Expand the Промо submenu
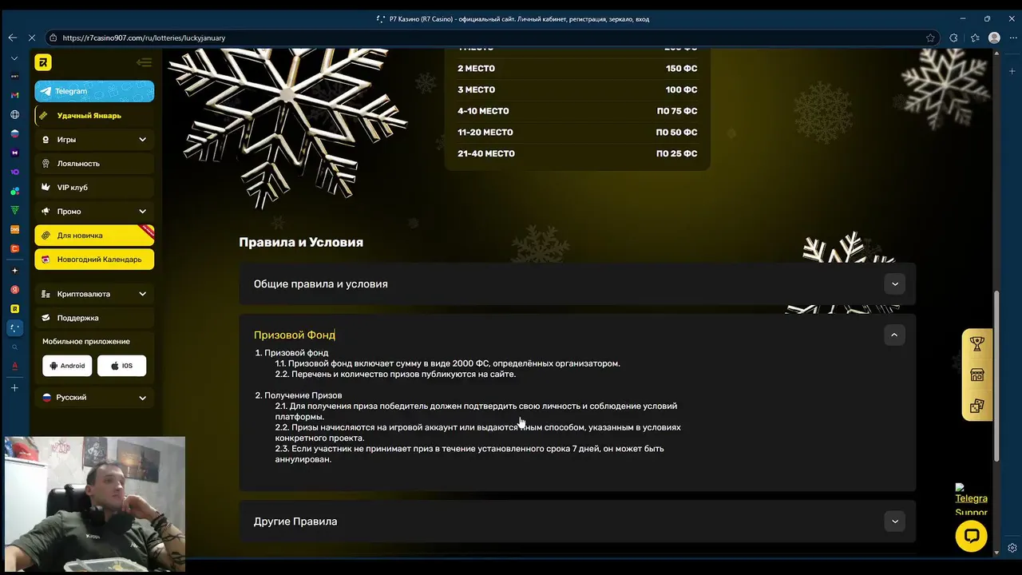The height and width of the screenshot is (575, 1022). tap(94, 212)
